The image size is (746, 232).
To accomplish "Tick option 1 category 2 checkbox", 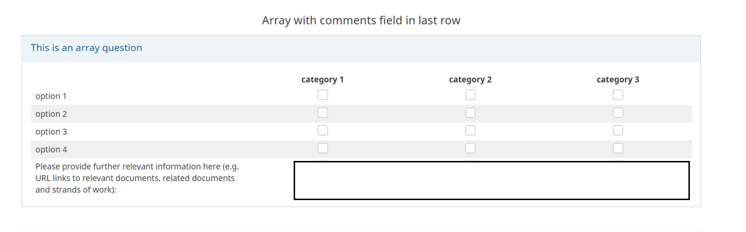I will [470, 95].
